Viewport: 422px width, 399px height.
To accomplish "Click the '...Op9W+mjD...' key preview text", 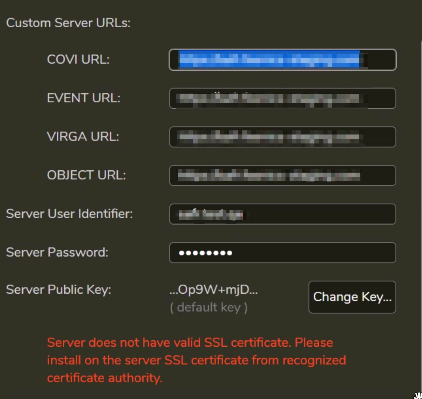I will click(213, 290).
